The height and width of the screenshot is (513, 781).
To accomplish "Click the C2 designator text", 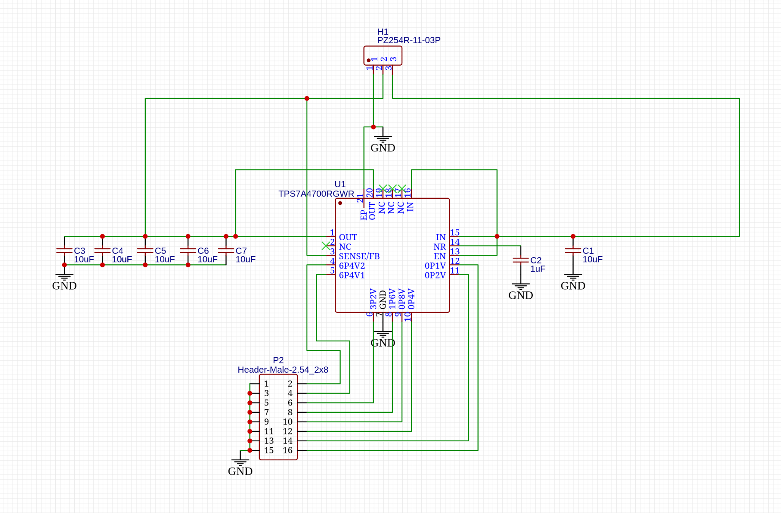I will coord(536,260).
